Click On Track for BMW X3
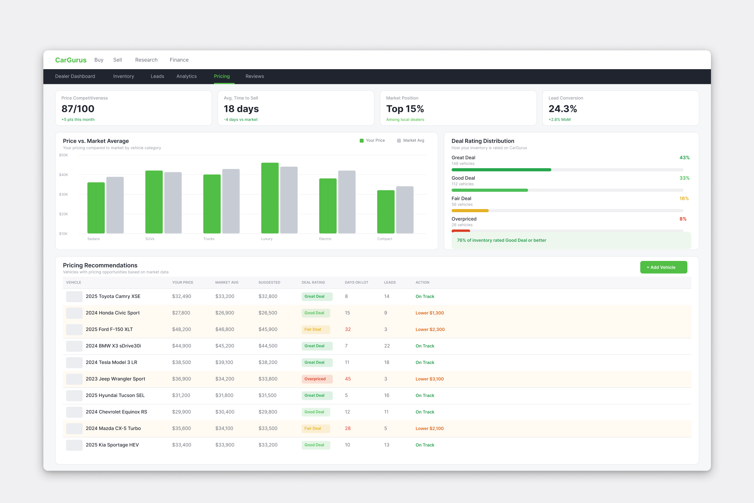 (425, 346)
